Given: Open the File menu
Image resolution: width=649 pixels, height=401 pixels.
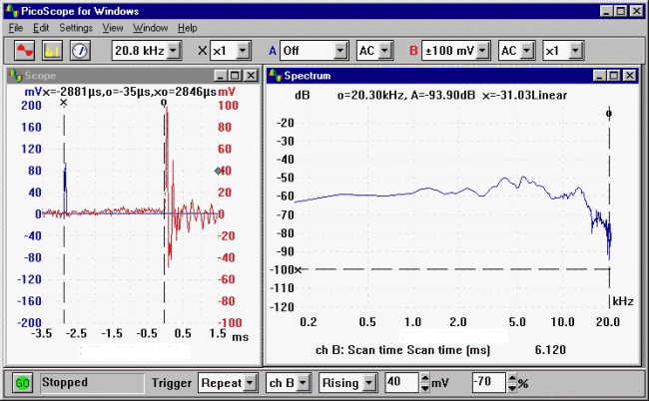Looking at the screenshot, I should (16, 28).
